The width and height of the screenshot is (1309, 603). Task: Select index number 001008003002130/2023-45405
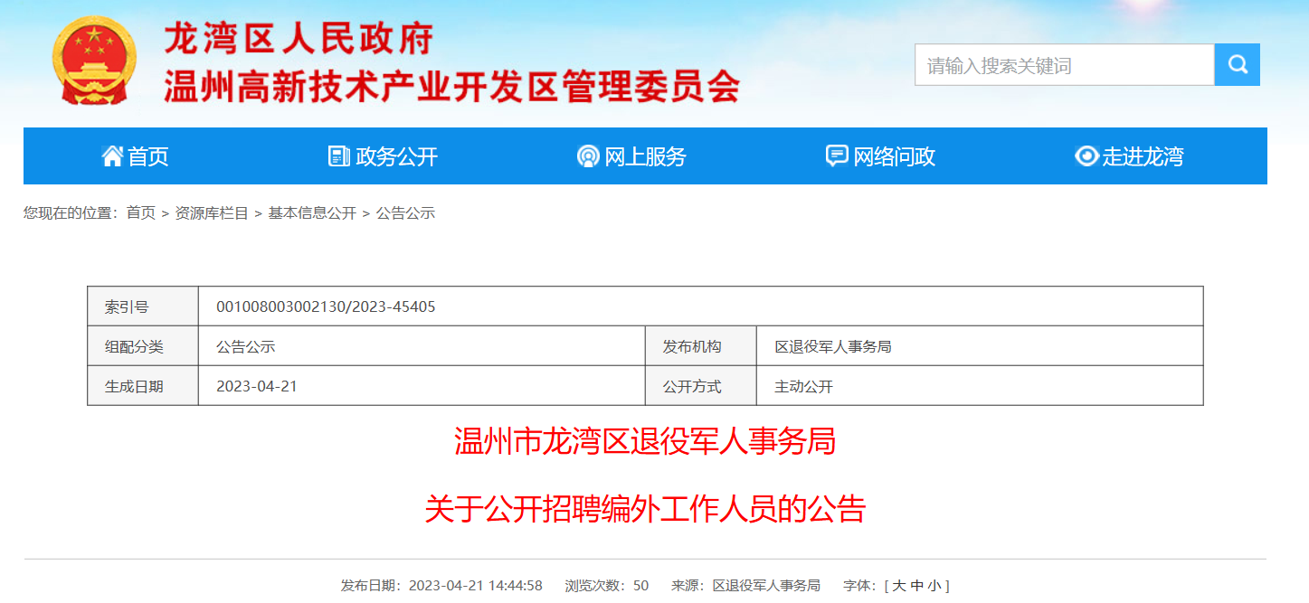pyautogui.click(x=326, y=306)
